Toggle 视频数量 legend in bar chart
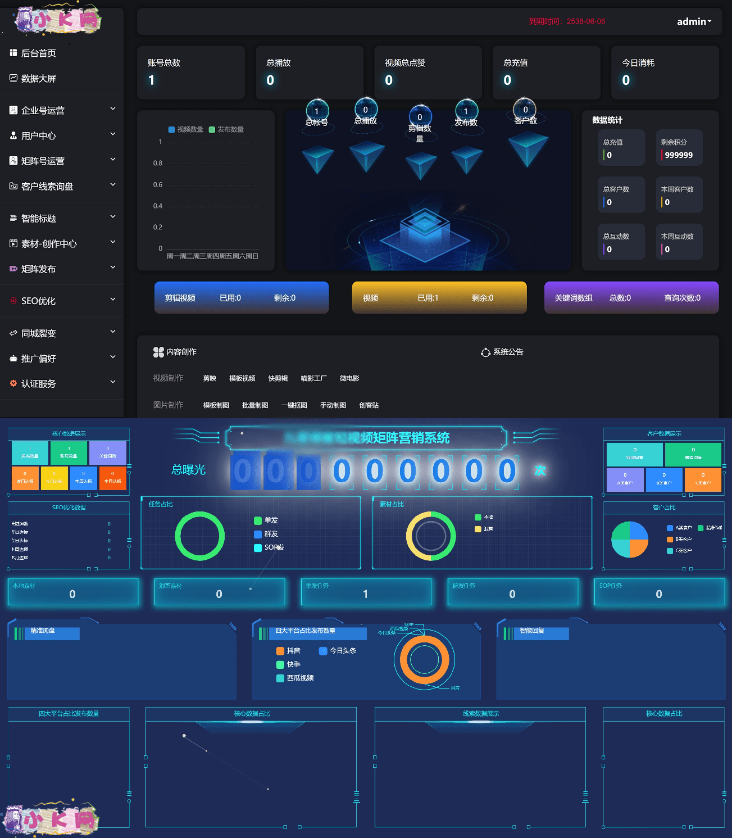This screenshot has width=732, height=838. pos(186,129)
